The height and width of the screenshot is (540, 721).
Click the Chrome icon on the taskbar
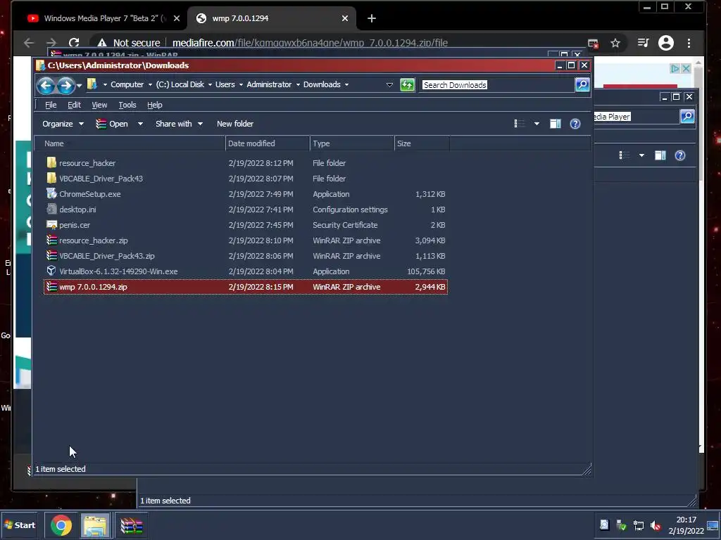[x=61, y=525]
